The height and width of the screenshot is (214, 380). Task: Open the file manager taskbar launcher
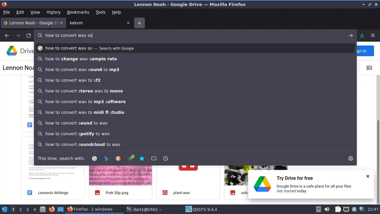[42, 209]
